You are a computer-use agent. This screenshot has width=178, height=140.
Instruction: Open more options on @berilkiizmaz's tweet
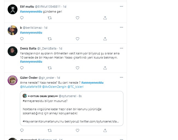(121, 27)
